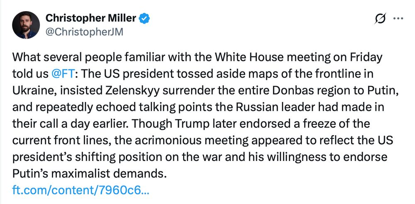Open Christopher Miller's profile picture
415x204 pixels.
point(26,25)
